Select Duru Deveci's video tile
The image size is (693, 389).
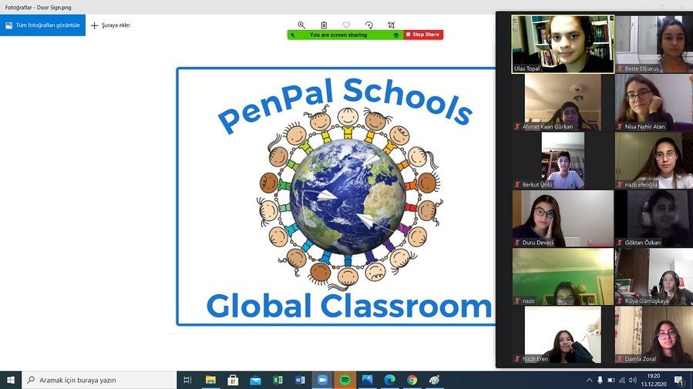point(563,218)
